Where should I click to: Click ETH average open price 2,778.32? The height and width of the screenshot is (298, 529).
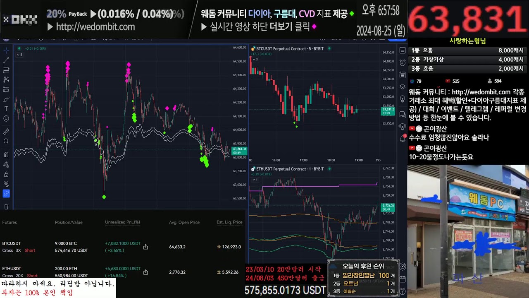(x=177, y=272)
